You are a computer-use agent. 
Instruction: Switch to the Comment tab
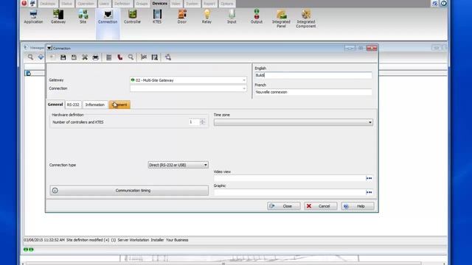coord(119,105)
